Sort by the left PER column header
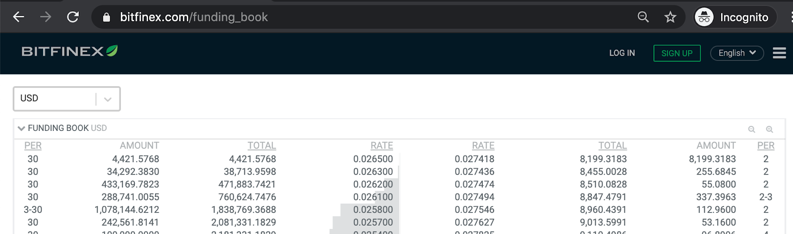Screen dimensions: 793x234 (x=33, y=146)
